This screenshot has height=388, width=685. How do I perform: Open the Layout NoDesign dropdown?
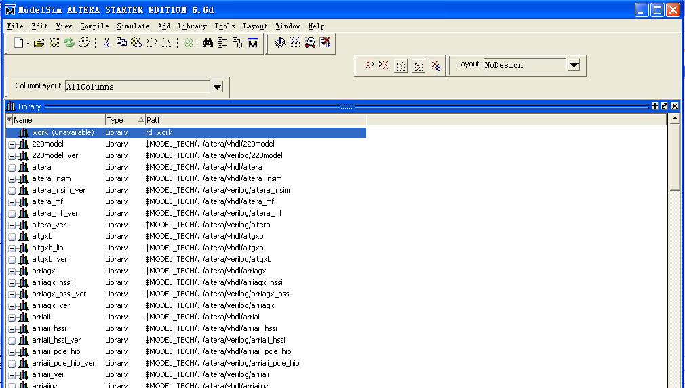(x=574, y=65)
